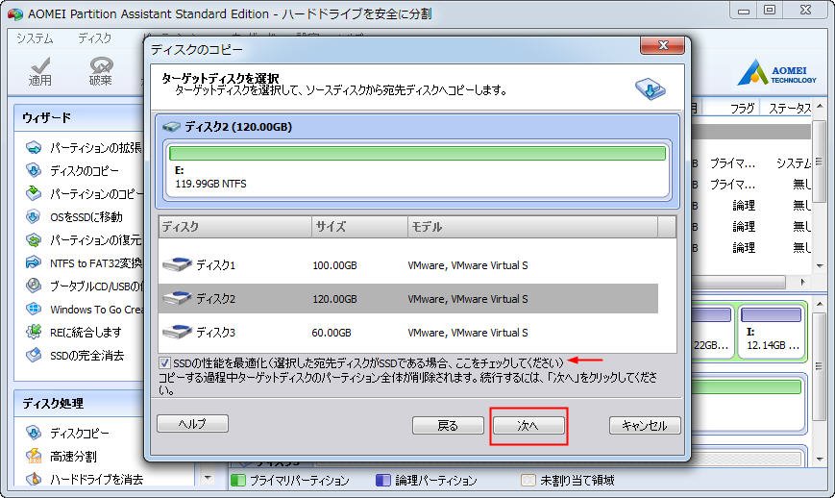
Task: Expand the sidebar dropdown arrow at bottom
Action: [209, 479]
